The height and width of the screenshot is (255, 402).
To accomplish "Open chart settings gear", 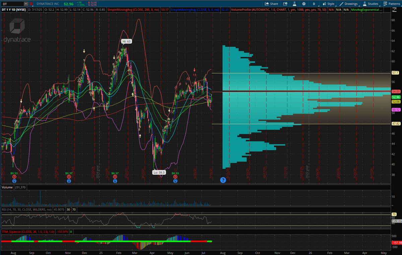I will [x=304, y=4].
